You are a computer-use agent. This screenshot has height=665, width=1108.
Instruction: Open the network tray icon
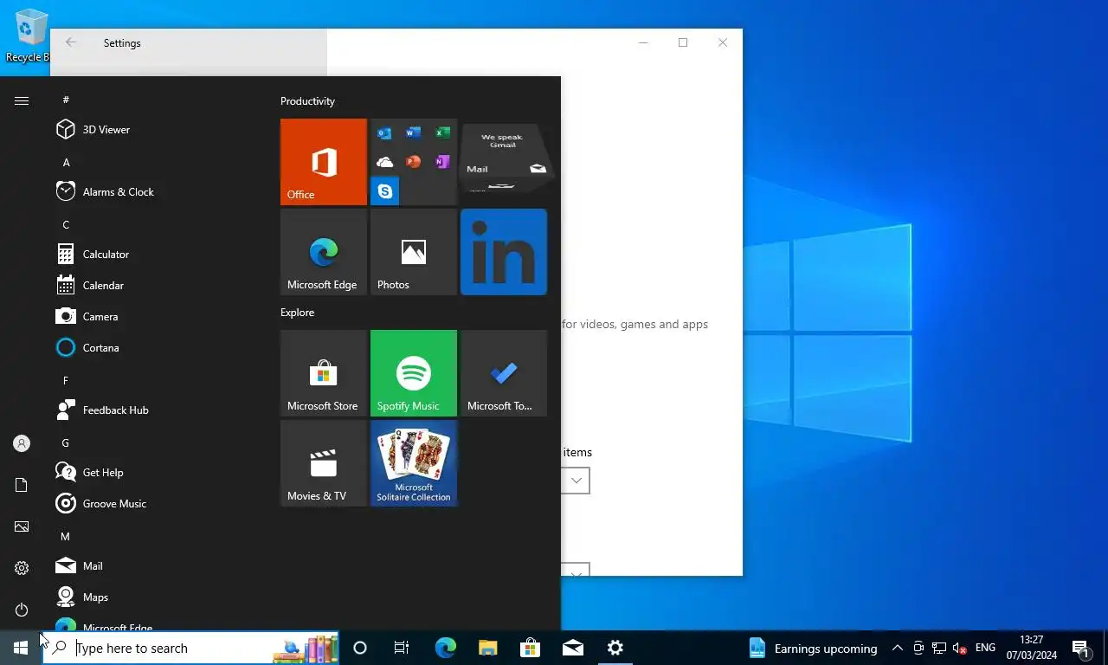pyautogui.click(x=938, y=648)
